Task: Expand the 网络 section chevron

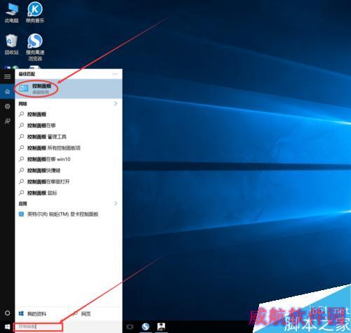Action: (x=116, y=103)
